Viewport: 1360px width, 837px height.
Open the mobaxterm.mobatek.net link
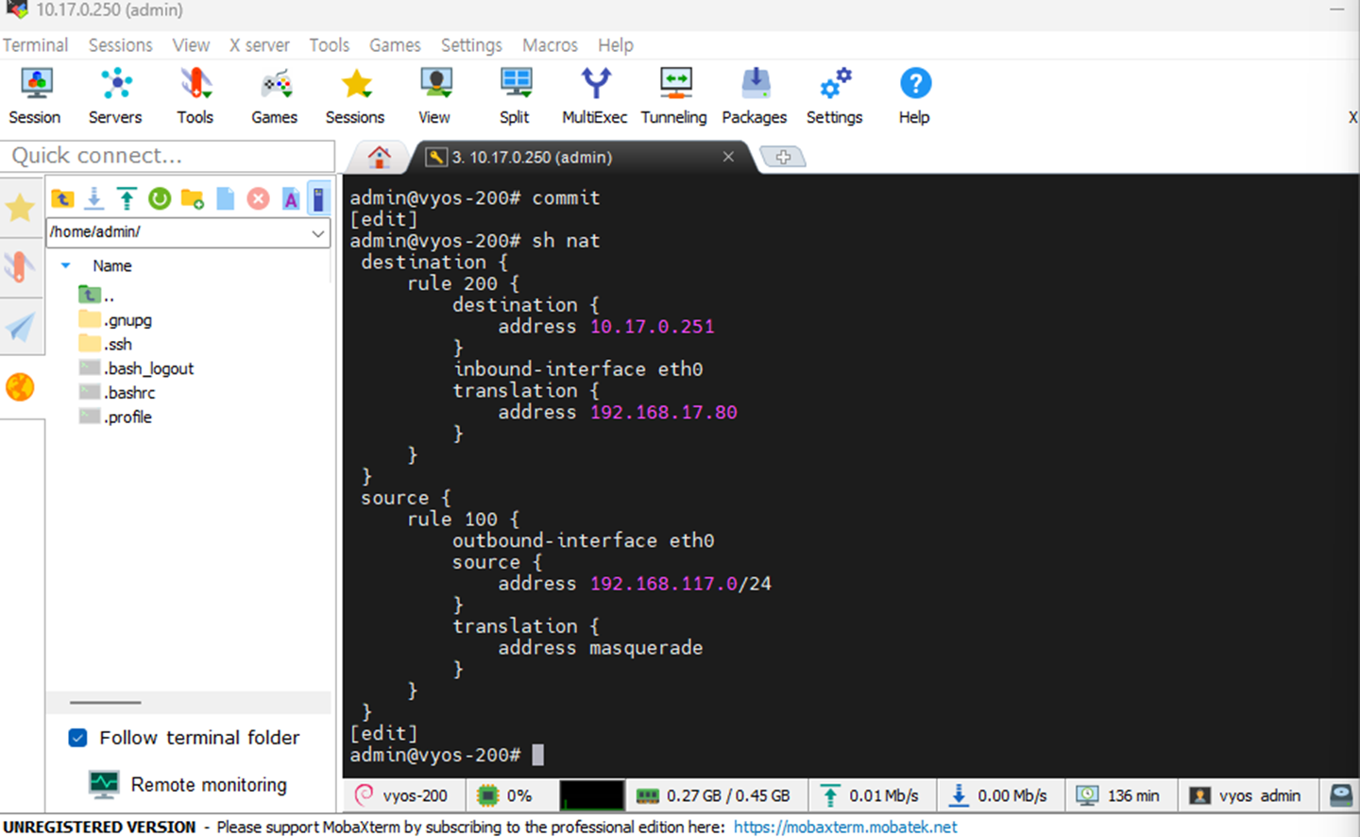[845, 827]
